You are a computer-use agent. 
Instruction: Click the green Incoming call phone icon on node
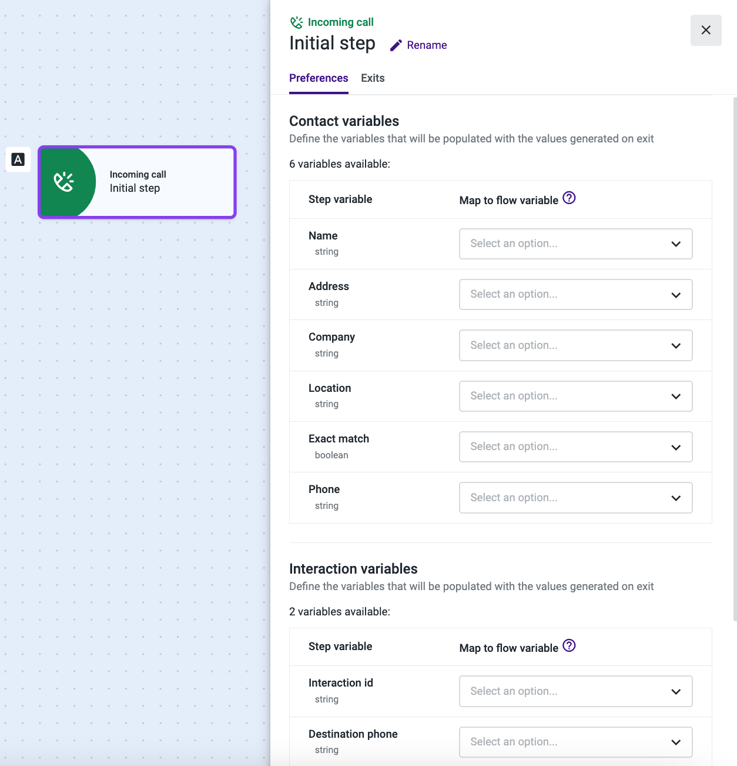point(64,182)
